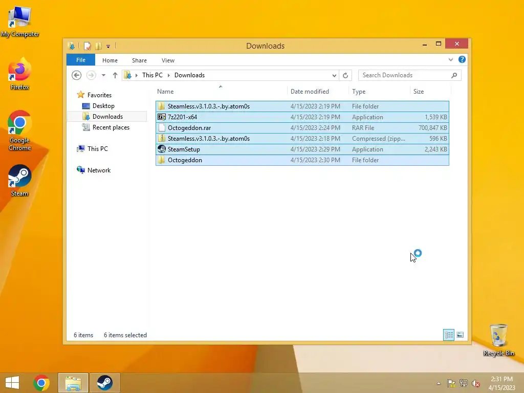Screen dimensions: 524x393
Task: Refresh the Downloads folder view
Action: [345, 75]
